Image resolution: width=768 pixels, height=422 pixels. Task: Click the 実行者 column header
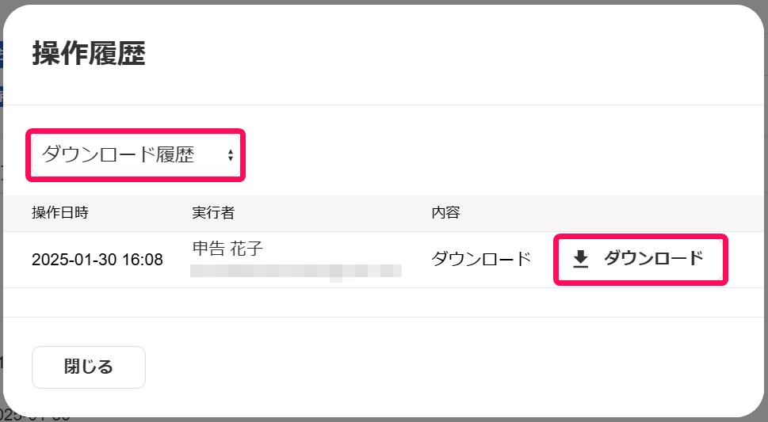213,213
